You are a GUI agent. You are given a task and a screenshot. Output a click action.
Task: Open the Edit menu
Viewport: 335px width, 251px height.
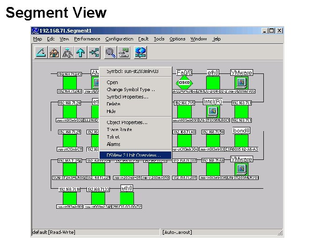[x=51, y=39]
